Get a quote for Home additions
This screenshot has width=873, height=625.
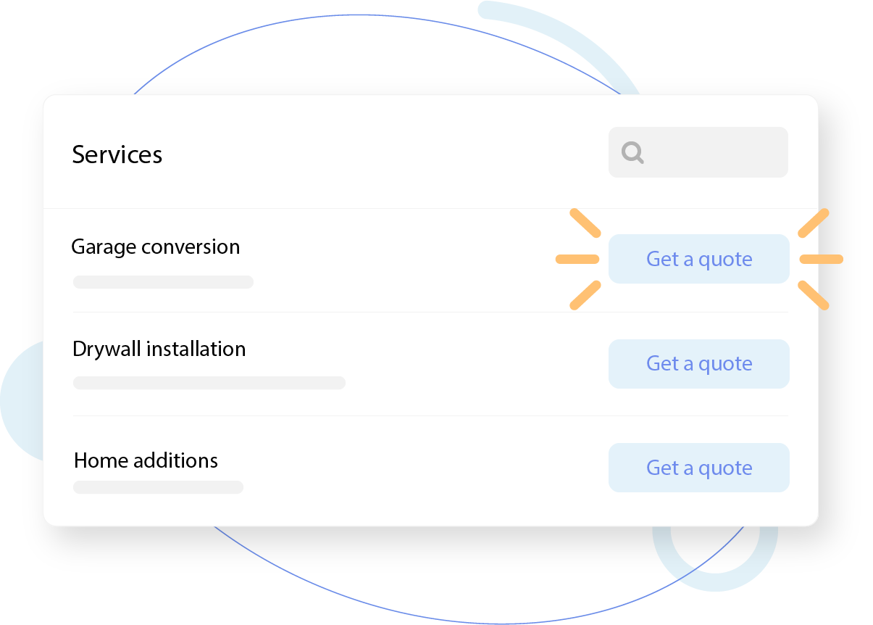[x=698, y=468]
